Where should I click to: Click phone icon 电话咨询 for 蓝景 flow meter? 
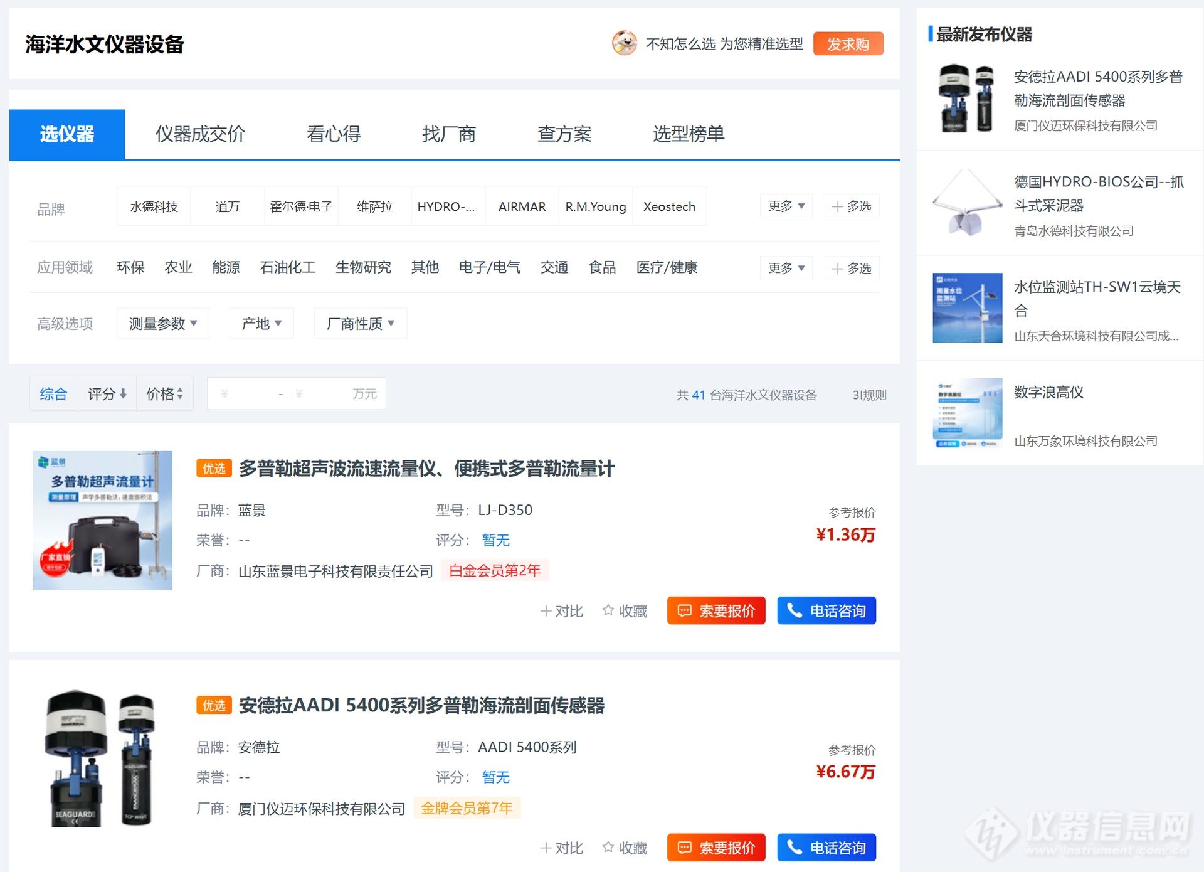tap(794, 610)
